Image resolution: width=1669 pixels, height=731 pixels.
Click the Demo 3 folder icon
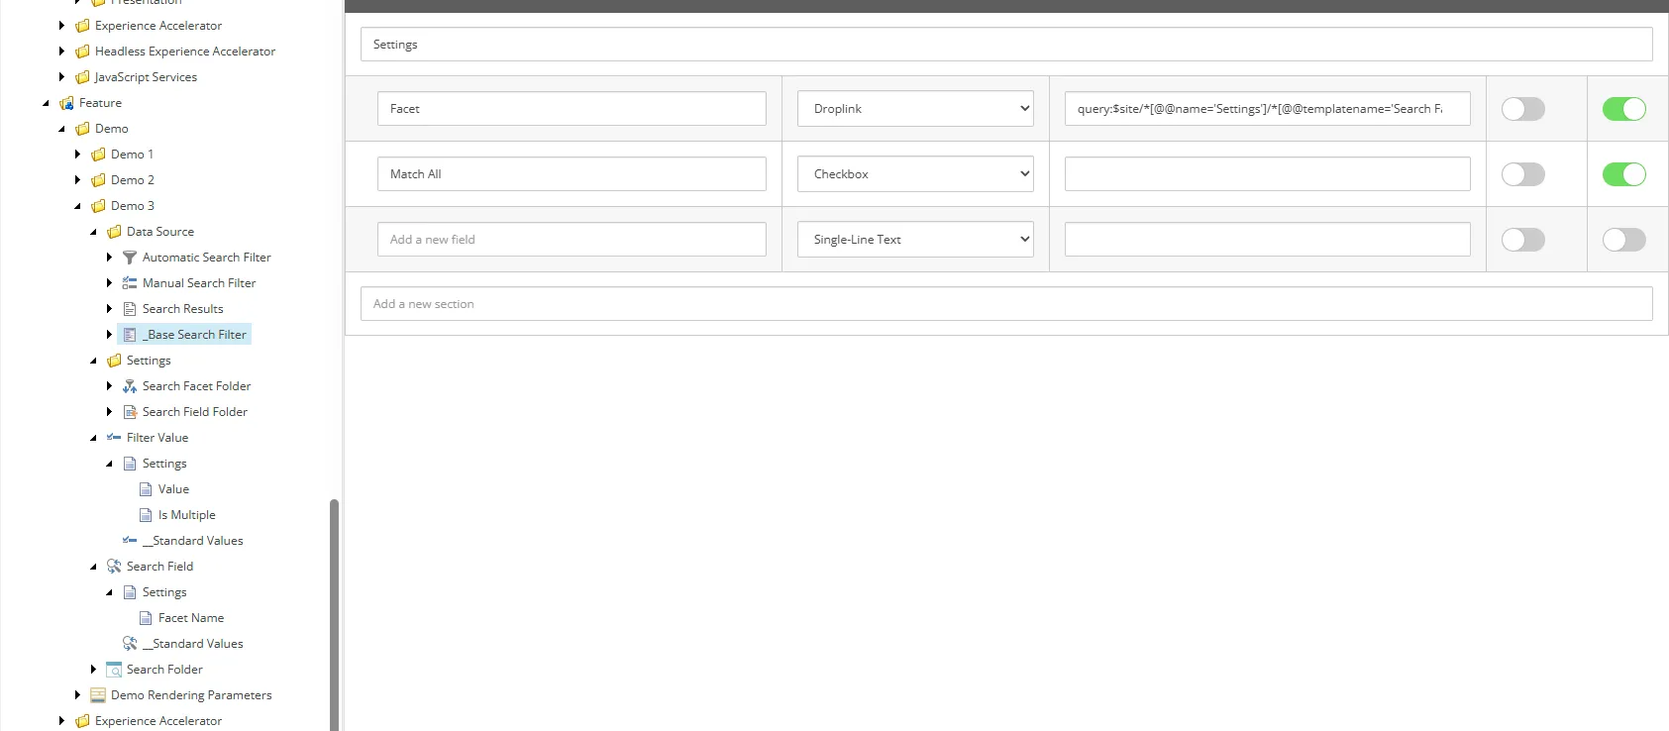point(98,206)
